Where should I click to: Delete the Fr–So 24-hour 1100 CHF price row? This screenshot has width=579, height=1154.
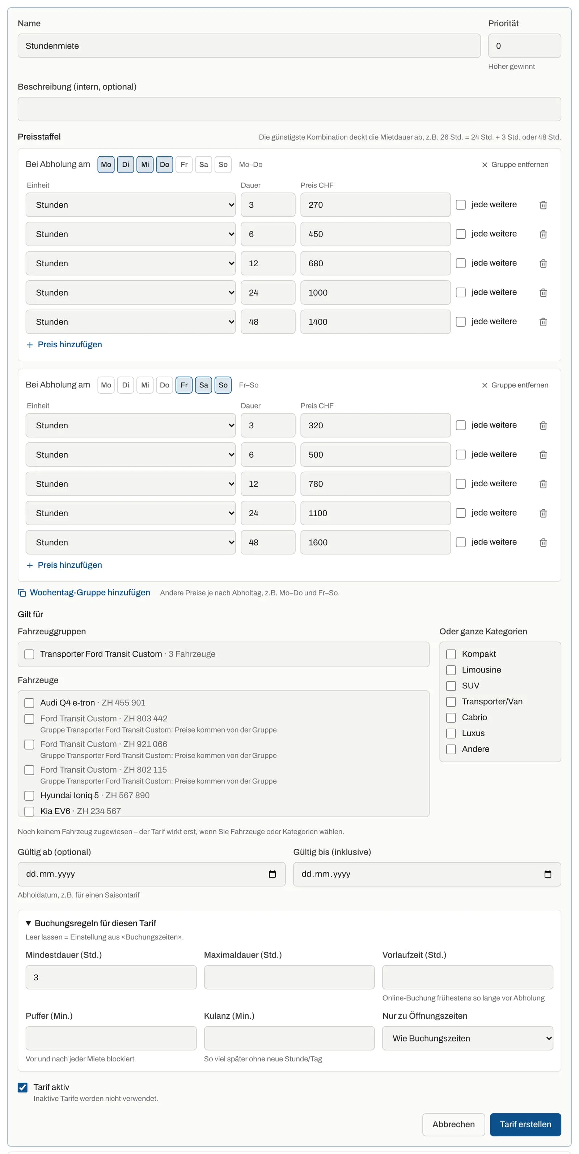[543, 513]
